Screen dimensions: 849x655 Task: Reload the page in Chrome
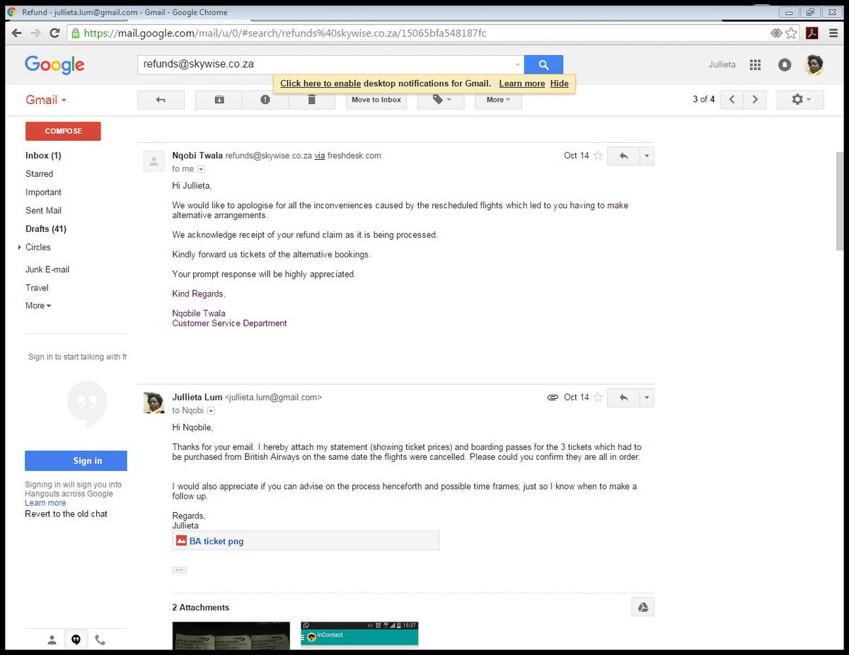click(54, 33)
